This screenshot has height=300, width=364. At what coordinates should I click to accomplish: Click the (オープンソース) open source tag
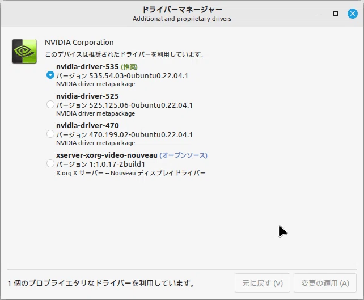coord(183,155)
